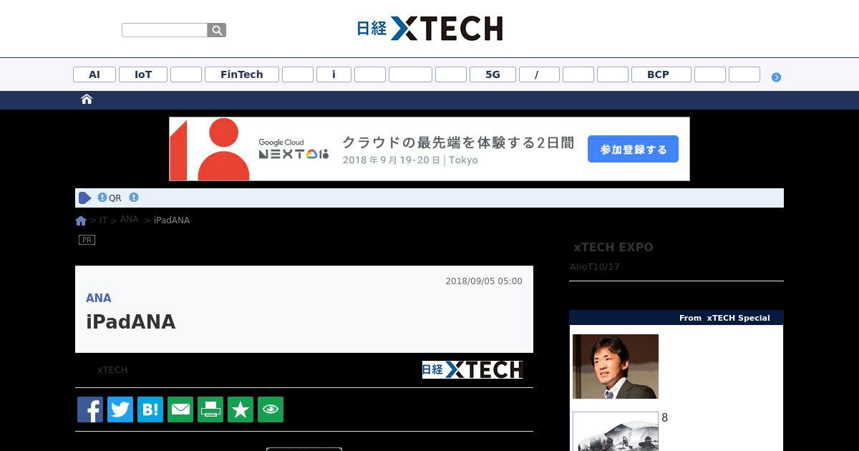Share the article on Twitter

[x=120, y=409]
